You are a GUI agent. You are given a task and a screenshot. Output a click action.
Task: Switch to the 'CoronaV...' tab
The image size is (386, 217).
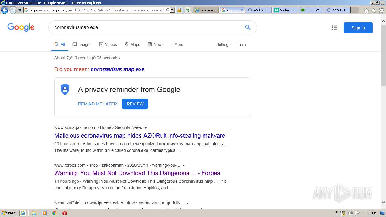coord(312,10)
